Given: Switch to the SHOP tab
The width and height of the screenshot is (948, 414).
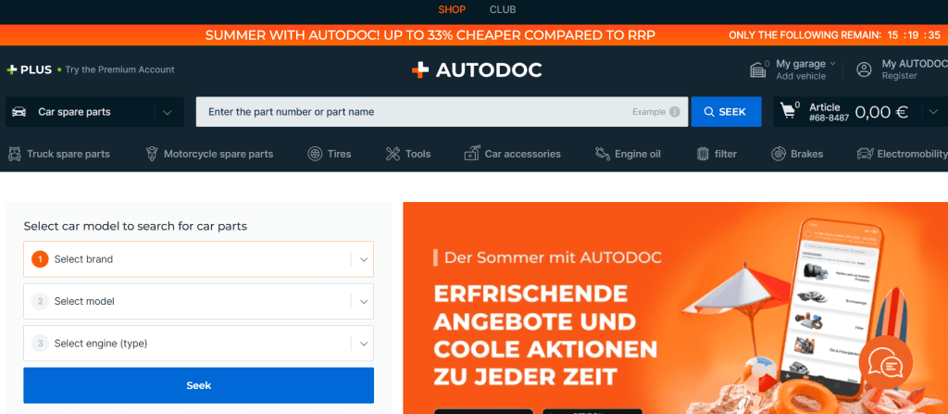Looking at the screenshot, I should tap(452, 10).
